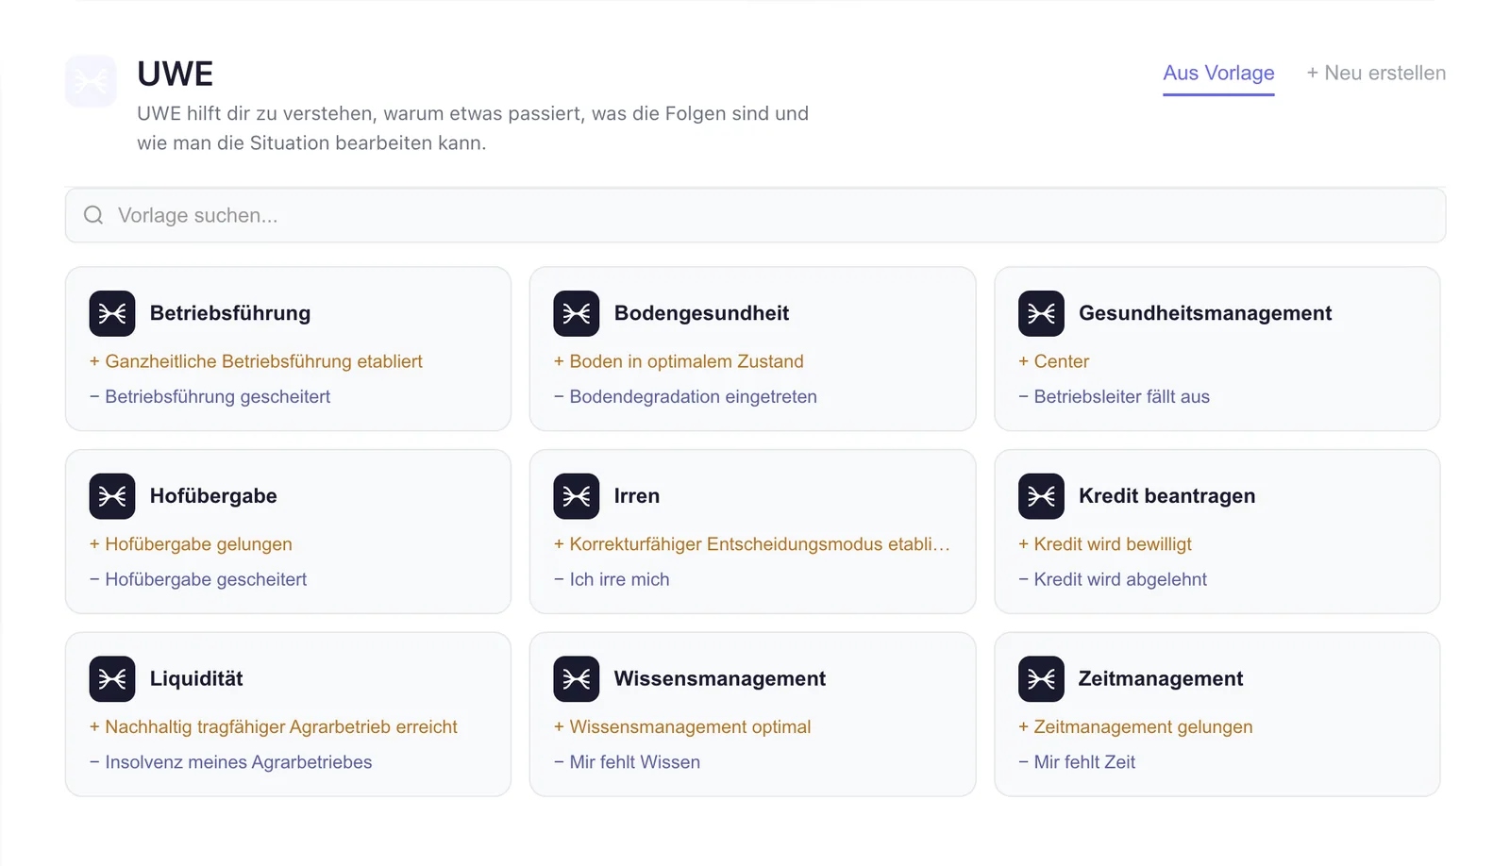Click 'Hofübergabe gescheitert' text
1510x866 pixels.
tap(198, 579)
